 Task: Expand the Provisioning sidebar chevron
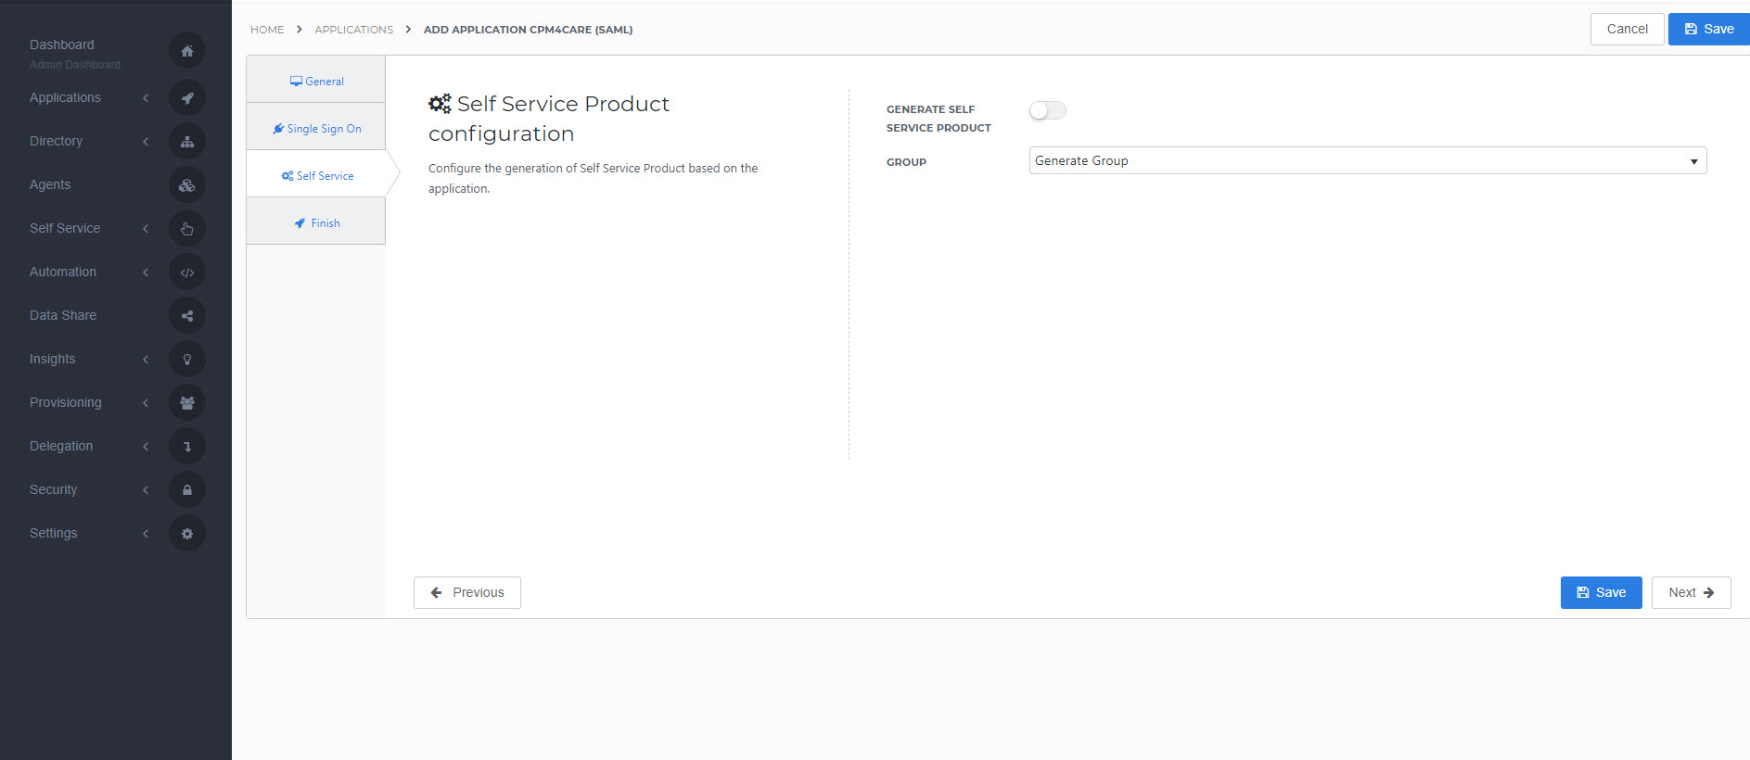coord(146,402)
